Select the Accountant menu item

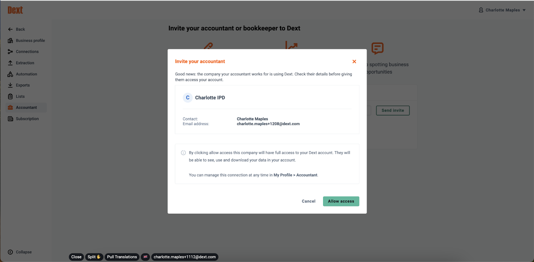coord(26,108)
